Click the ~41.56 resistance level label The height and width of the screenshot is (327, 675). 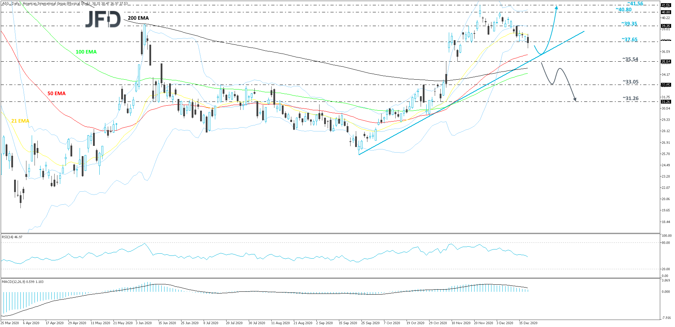coord(635,4)
